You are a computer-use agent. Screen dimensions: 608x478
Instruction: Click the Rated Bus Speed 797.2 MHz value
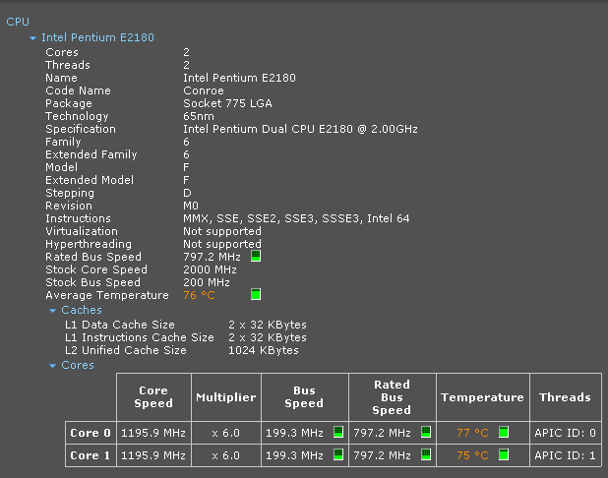click(212, 257)
